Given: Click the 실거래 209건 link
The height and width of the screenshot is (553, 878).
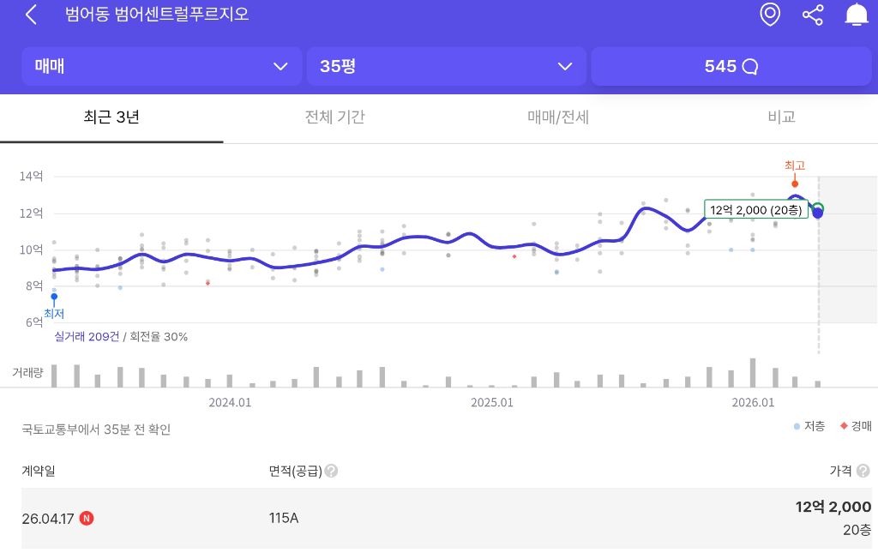Looking at the screenshot, I should (87, 336).
